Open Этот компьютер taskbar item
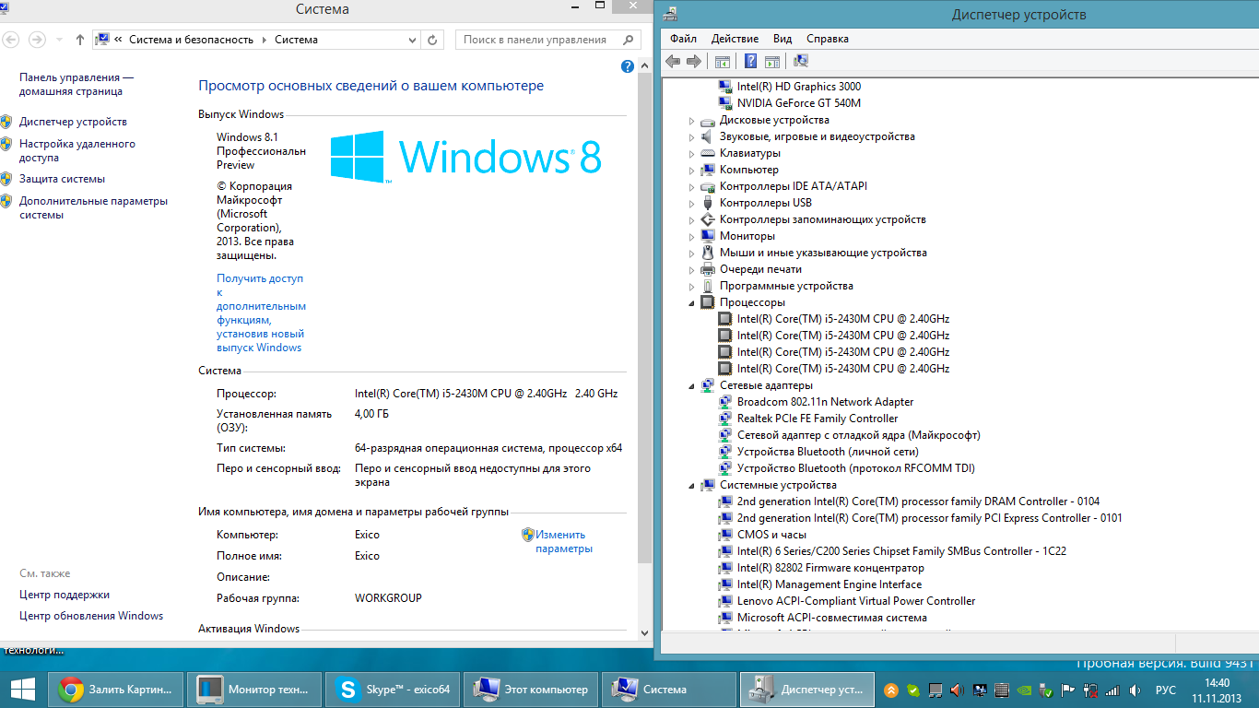The height and width of the screenshot is (708, 1259). point(531,689)
